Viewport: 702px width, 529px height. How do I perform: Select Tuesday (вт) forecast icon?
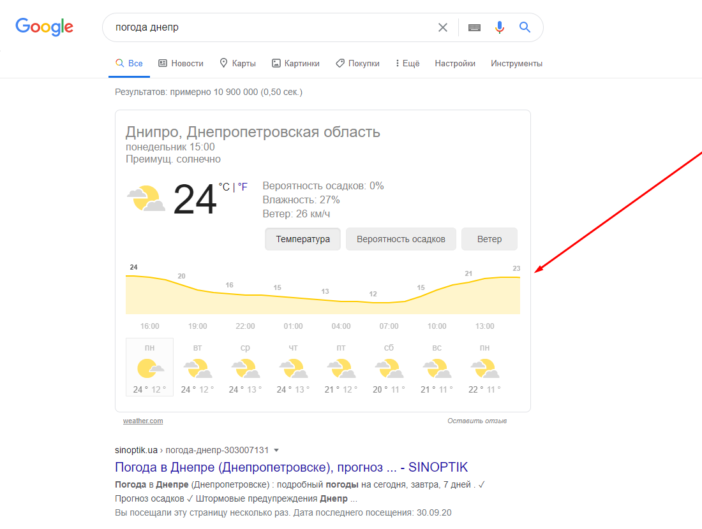tap(197, 368)
